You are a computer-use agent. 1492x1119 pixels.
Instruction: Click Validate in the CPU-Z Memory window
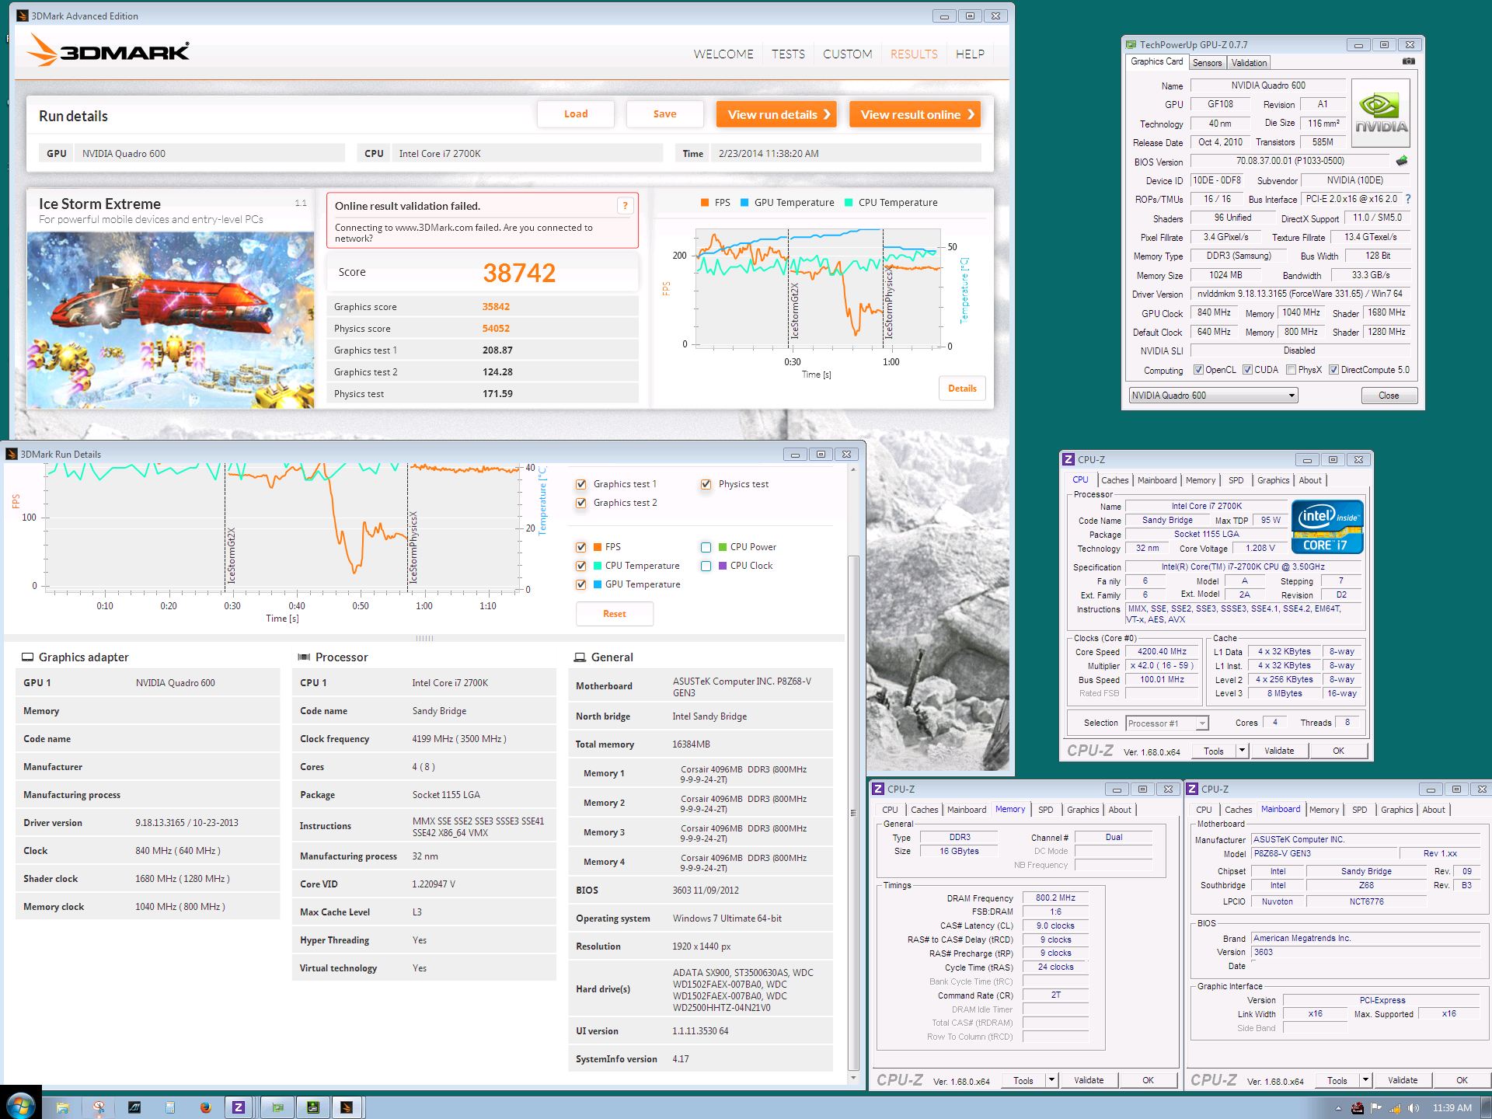pyautogui.click(x=1089, y=1080)
